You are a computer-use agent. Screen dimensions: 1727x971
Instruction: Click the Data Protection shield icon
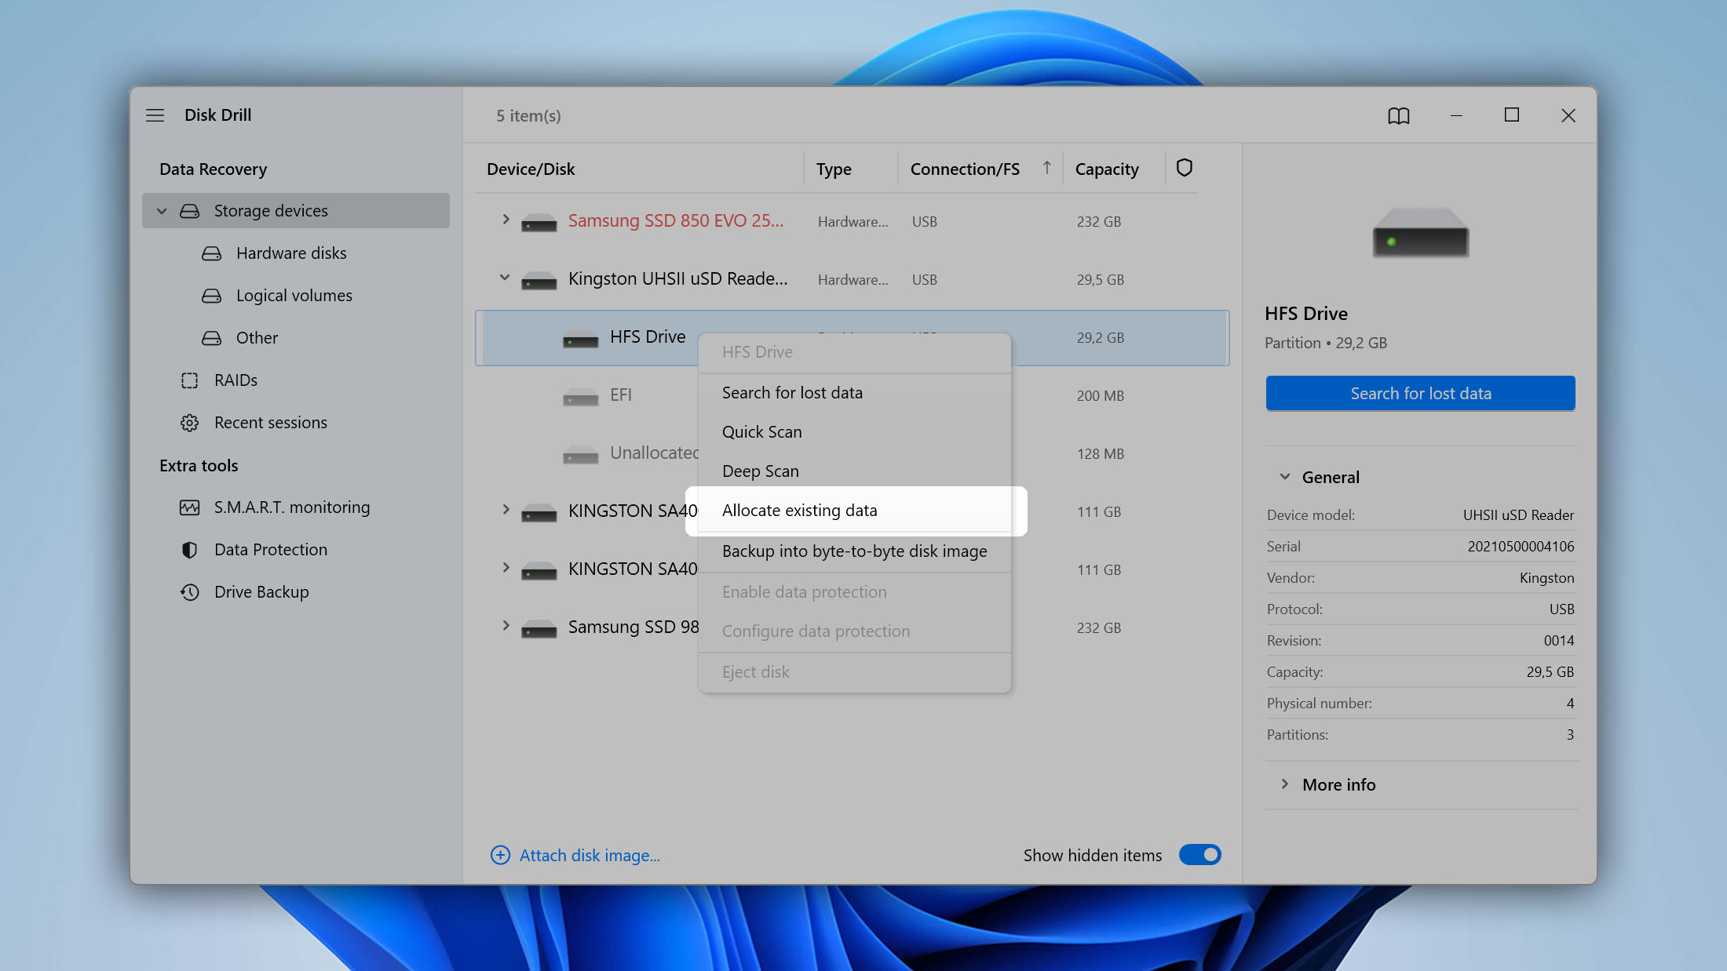coord(190,550)
